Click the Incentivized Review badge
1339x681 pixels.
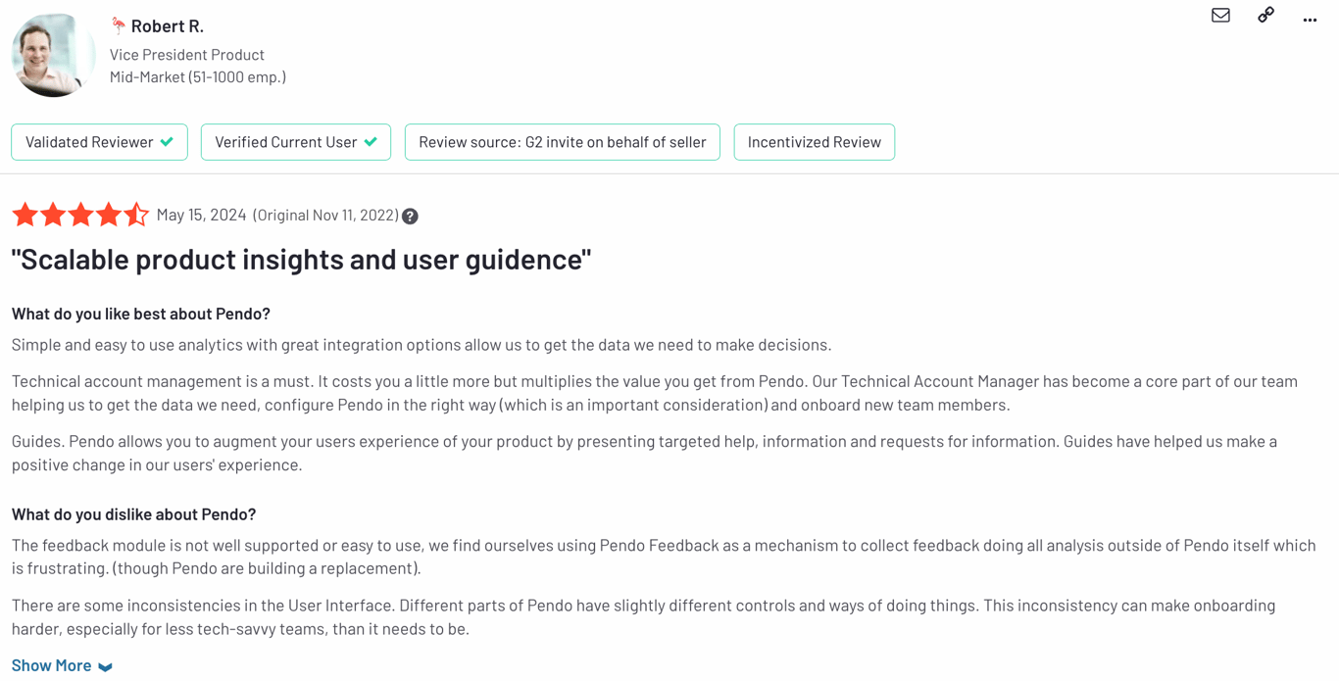point(814,142)
